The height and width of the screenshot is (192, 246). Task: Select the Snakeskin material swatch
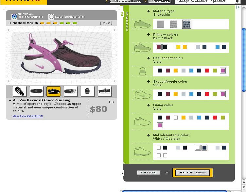(x=187, y=24)
